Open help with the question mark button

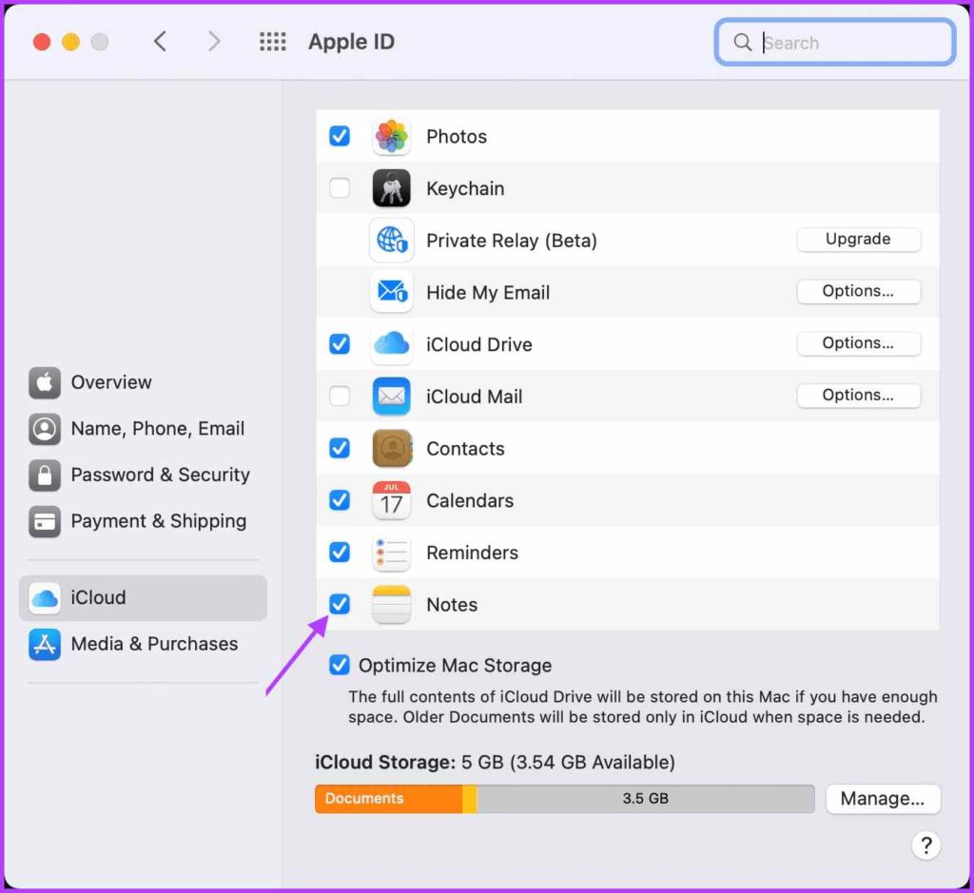(x=925, y=845)
